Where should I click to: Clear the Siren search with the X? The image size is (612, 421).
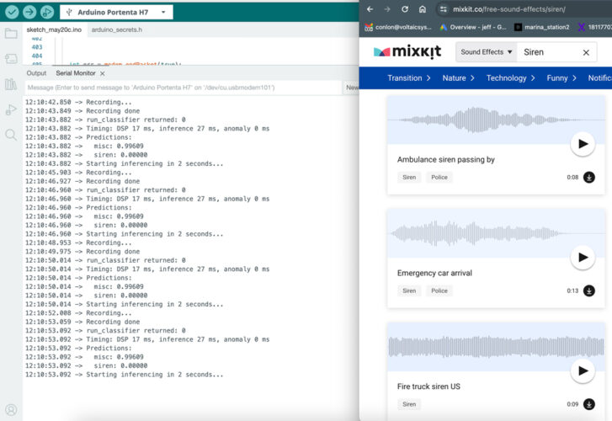click(586, 52)
